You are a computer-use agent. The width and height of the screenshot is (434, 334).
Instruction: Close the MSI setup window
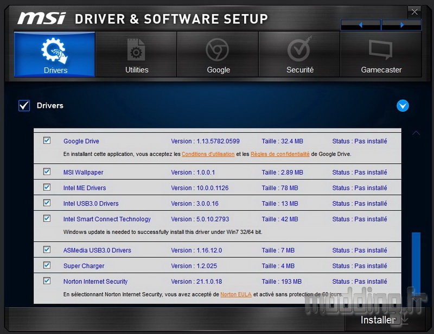(414, 12)
